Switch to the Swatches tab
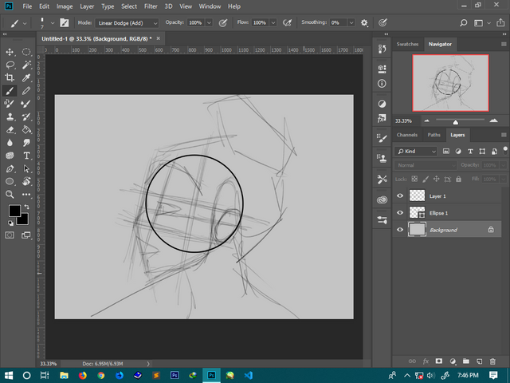Viewport: 510px width, 383px height. pyautogui.click(x=407, y=44)
